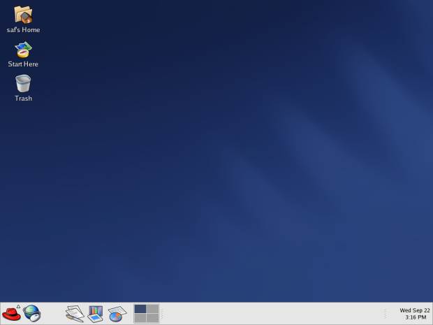The height and width of the screenshot is (325, 433).
Task: Select the Trash desktop icon
Action: pos(23,83)
